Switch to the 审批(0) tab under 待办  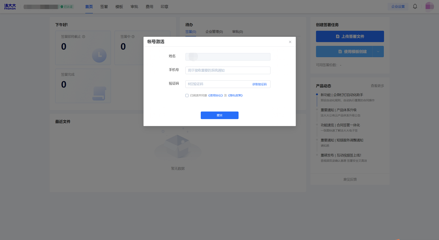coord(237,31)
